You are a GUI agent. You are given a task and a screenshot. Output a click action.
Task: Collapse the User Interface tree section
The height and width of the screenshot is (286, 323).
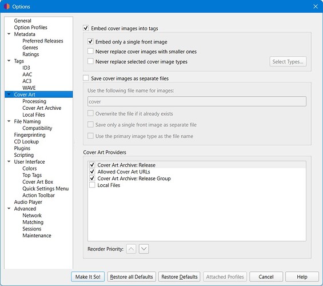(x=9, y=161)
